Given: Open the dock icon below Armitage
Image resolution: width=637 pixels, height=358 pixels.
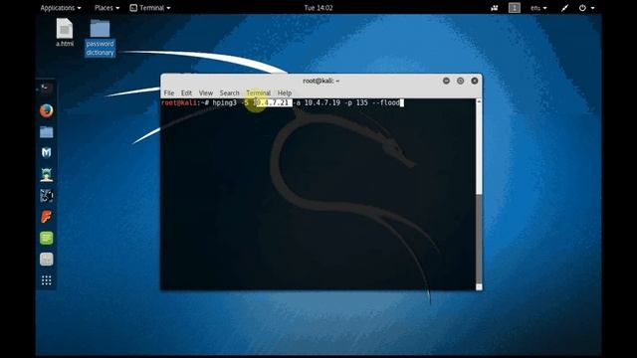Looking at the screenshot, I should pyautogui.click(x=47, y=196).
